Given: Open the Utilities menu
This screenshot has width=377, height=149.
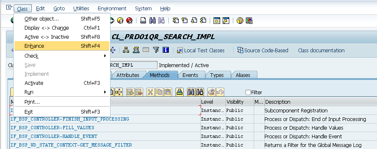Looking at the screenshot, I should 81,9.
